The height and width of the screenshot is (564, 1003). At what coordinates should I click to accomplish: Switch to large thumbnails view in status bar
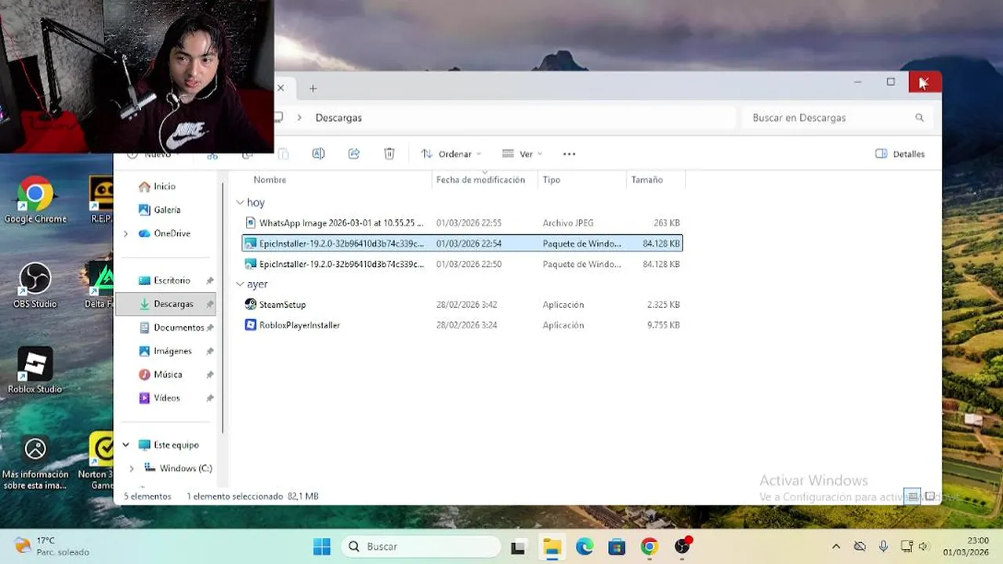[930, 496]
